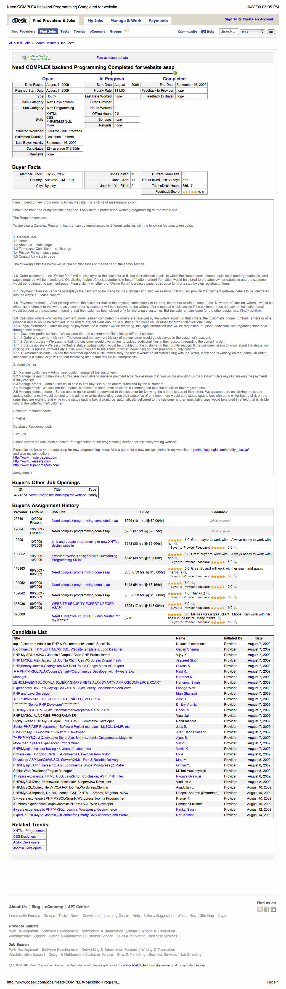286x989 pixels.
Task: Click the oDesk Verified Payment Method icon
Action: pos(25,58)
